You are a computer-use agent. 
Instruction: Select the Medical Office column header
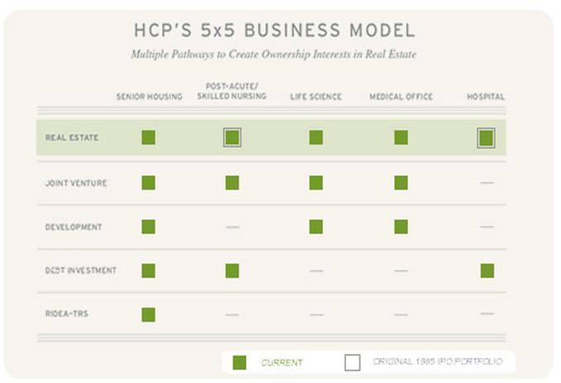pyautogui.click(x=401, y=97)
